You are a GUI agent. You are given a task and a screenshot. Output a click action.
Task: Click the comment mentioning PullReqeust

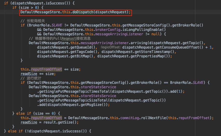point(60,38)
